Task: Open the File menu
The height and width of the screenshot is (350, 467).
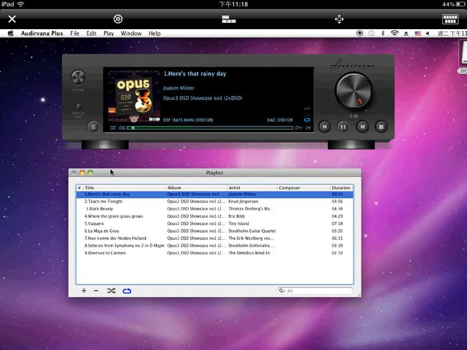Action: 75,34
